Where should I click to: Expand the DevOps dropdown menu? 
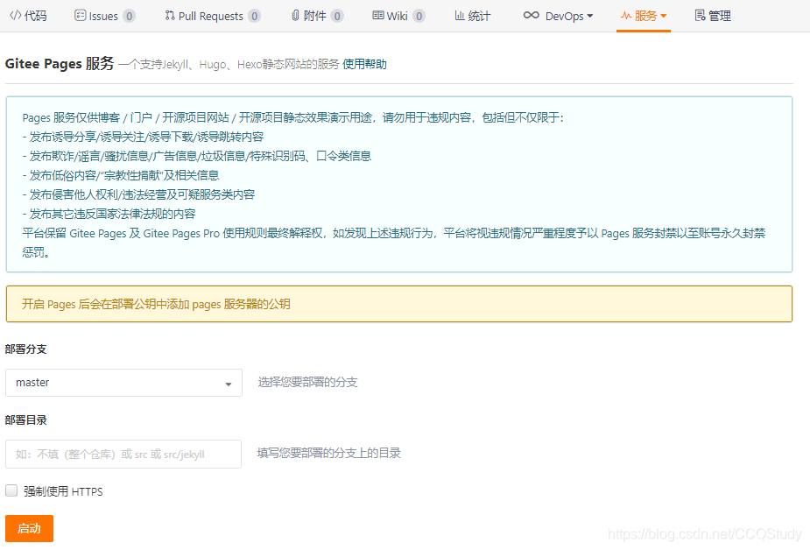coord(558,16)
